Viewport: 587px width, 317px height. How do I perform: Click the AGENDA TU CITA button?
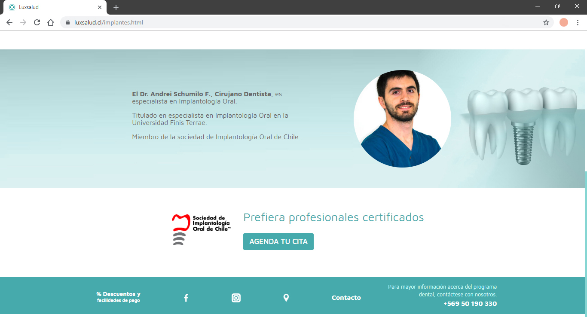tap(278, 241)
